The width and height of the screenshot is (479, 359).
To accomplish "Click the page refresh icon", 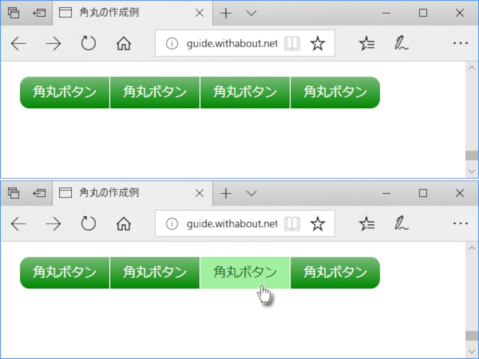I will tap(89, 43).
